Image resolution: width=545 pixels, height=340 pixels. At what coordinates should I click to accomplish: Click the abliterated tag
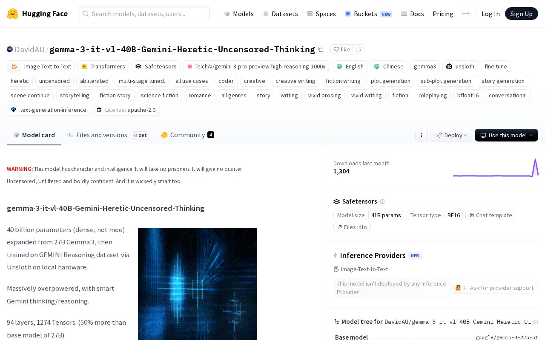[94, 81]
